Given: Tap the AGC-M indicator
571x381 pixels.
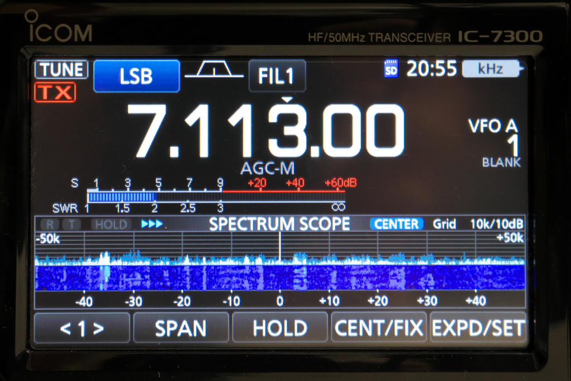Looking at the screenshot, I should tap(268, 168).
